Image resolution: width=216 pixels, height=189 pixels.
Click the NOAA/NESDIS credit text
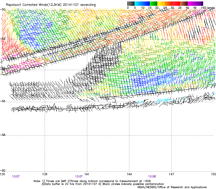tap(172, 187)
